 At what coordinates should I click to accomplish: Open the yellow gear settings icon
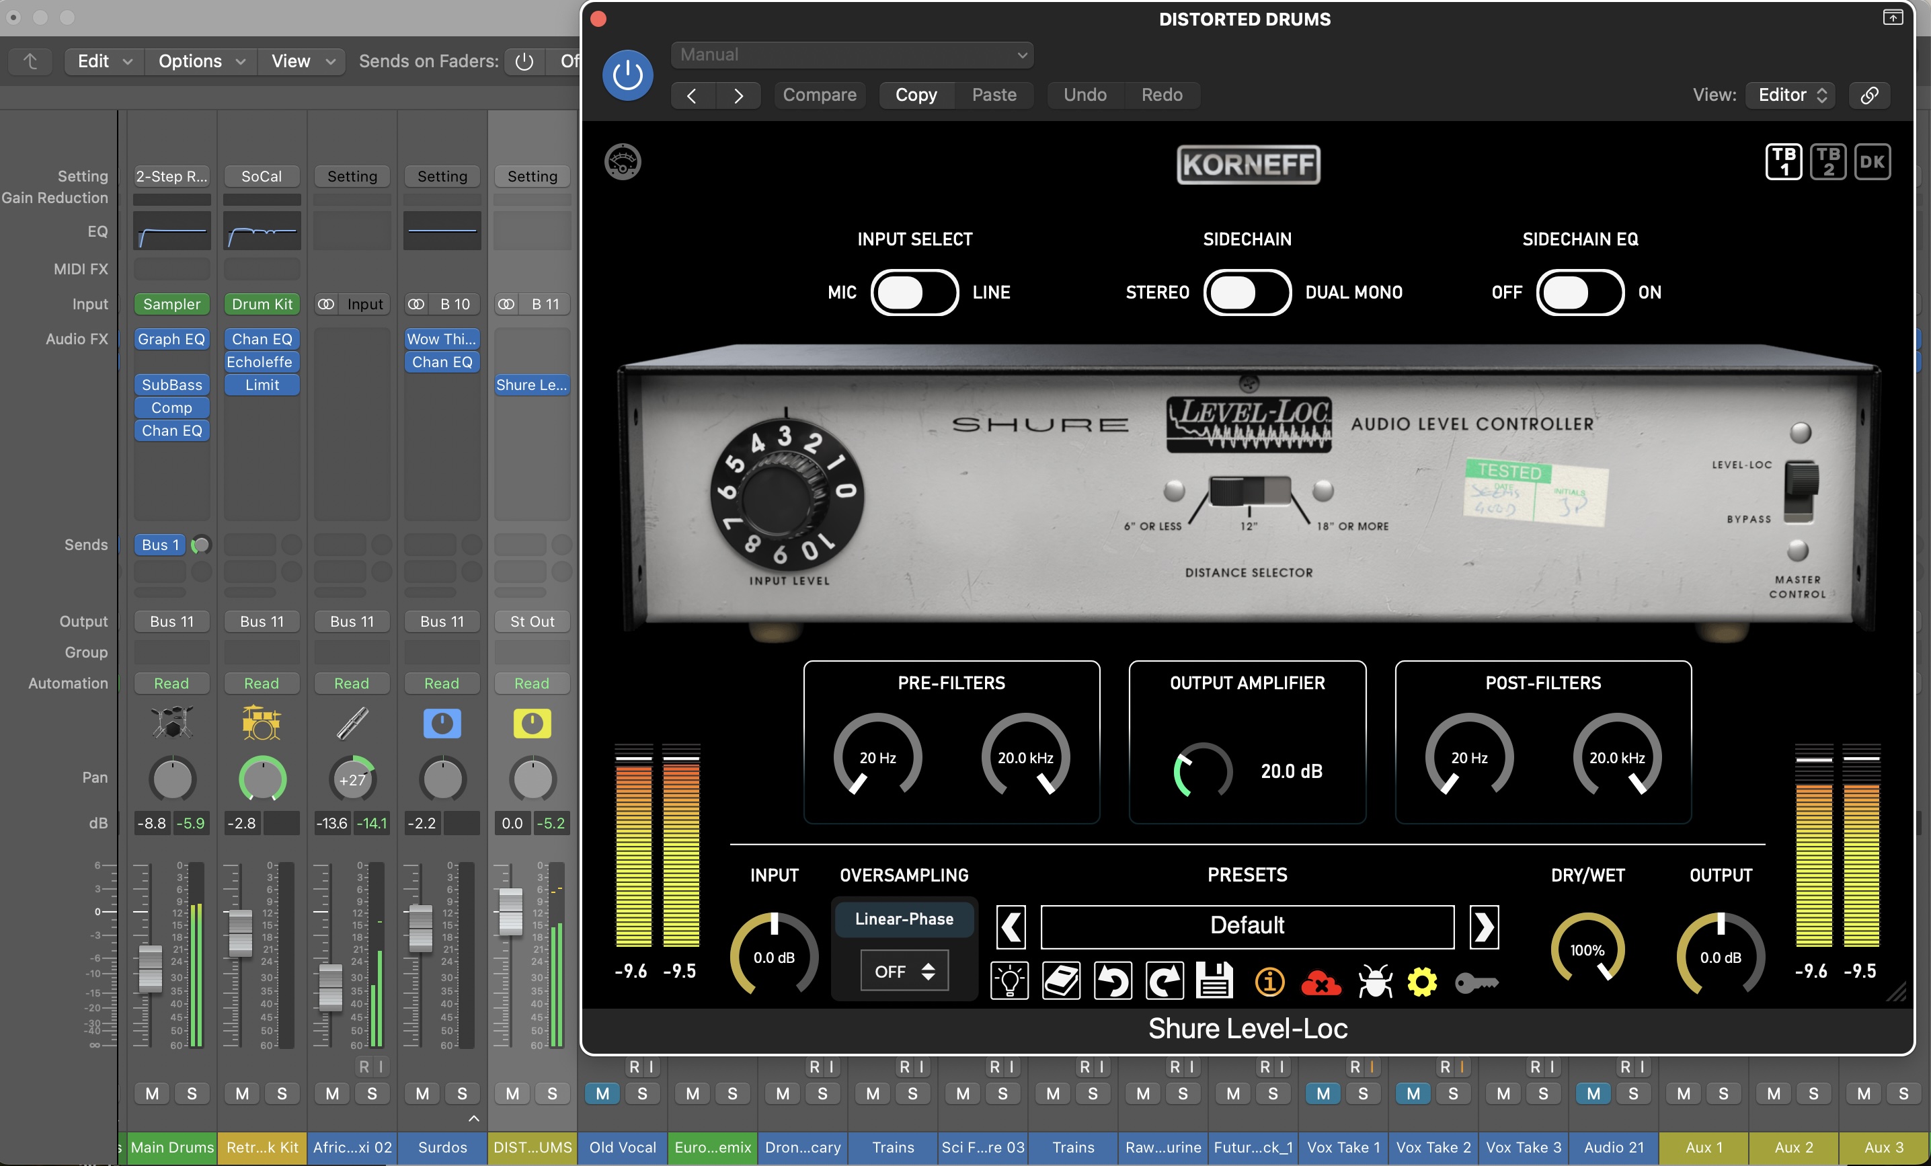(x=1421, y=982)
